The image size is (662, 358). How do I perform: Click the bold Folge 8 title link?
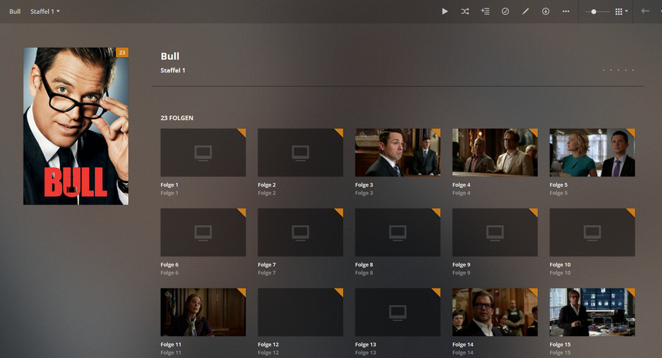coord(364,264)
